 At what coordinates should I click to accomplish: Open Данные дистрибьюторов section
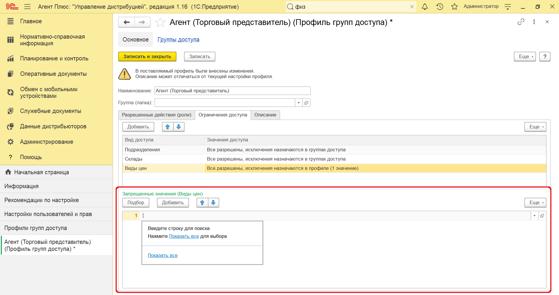point(53,126)
